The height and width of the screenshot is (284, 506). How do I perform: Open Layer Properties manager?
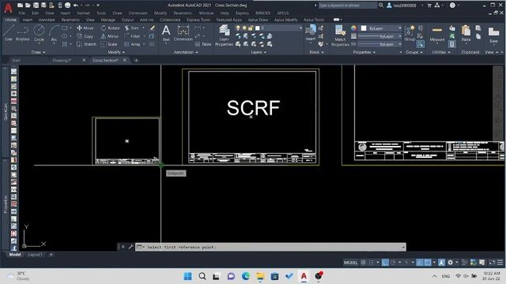click(224, 35)
